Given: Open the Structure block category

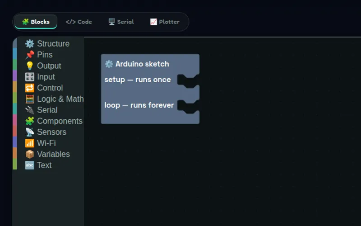Looking at the screenshot, I should 48,43.
